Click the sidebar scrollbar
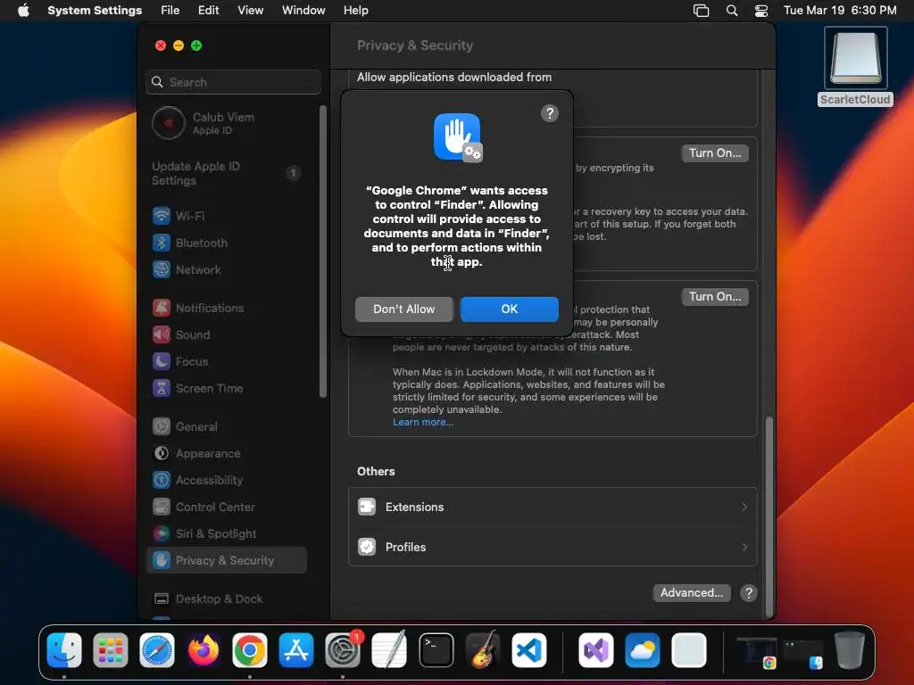Viewport: 914px width, 685px height. click(x=323, y=252)
